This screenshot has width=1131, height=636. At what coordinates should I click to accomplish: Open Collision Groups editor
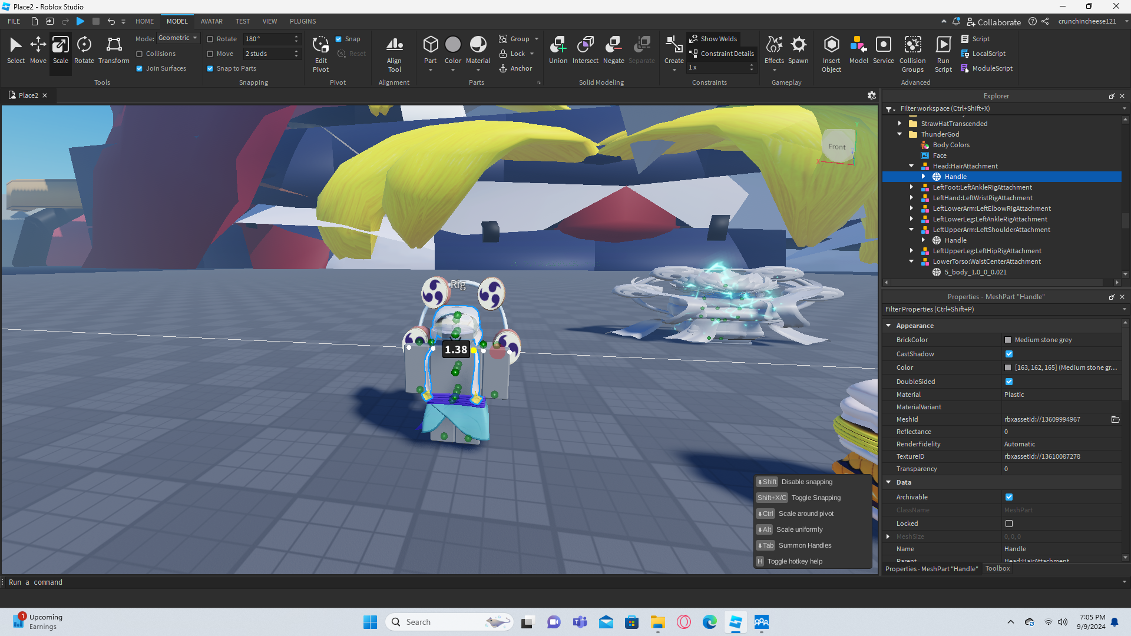point(912,53)
